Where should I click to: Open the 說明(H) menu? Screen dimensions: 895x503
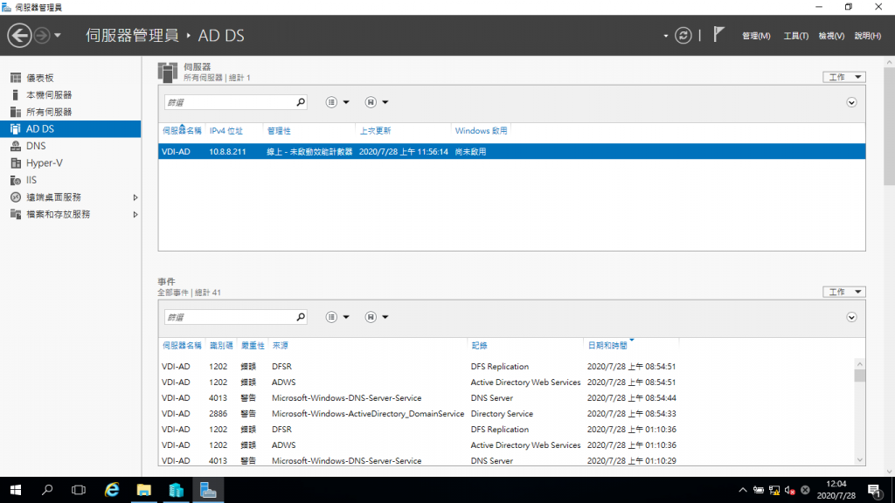coord(868,35)
